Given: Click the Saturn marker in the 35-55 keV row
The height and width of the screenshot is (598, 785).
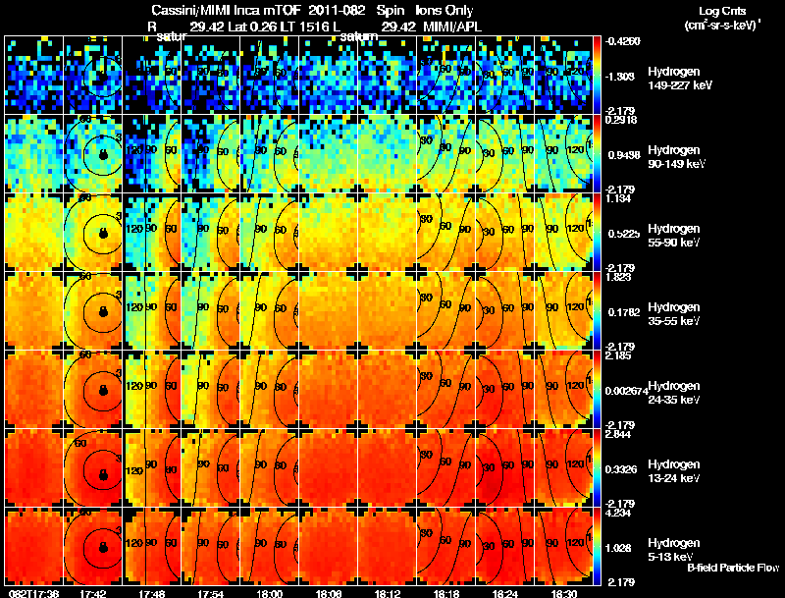Looking at the screenshot, I should coord(103,311).
